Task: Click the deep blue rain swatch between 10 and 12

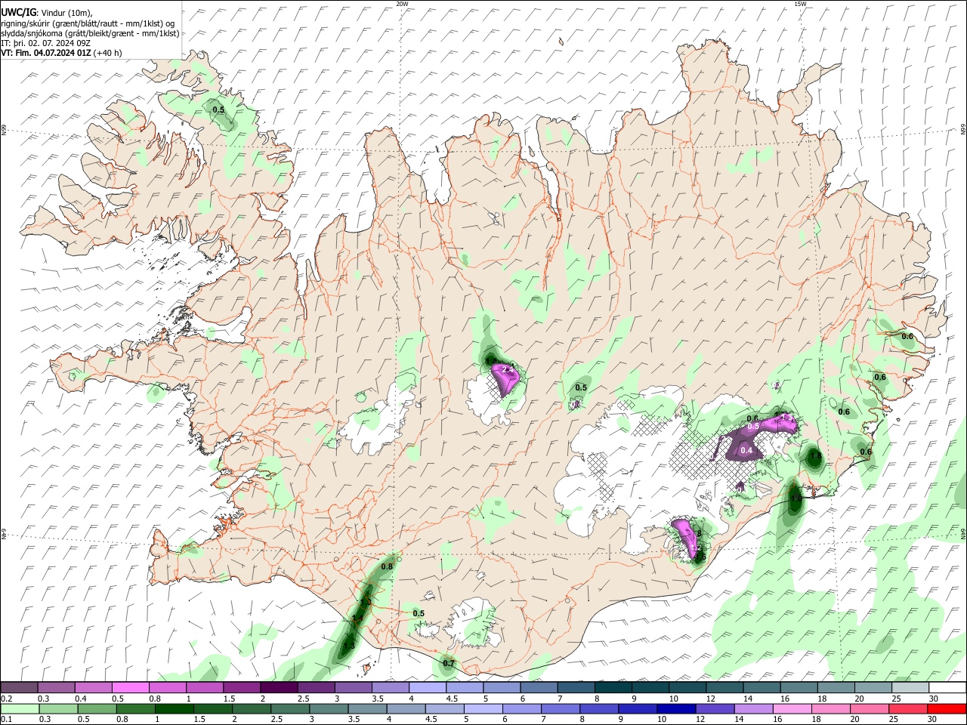Action: tap(676, 708)
